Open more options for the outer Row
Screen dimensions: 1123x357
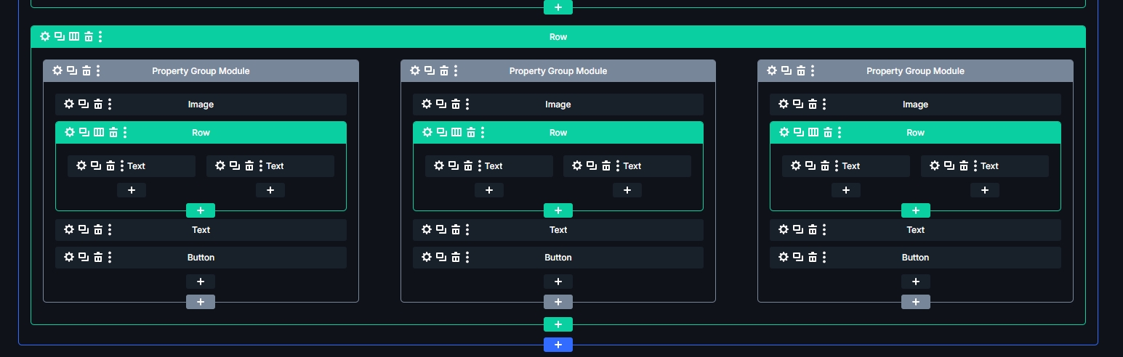(x=100, y=36)
